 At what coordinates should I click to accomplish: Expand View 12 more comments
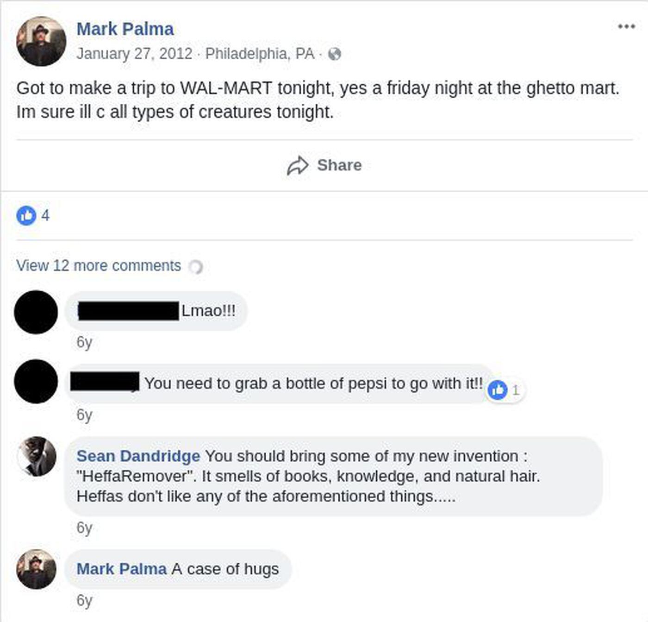[99, 266]
